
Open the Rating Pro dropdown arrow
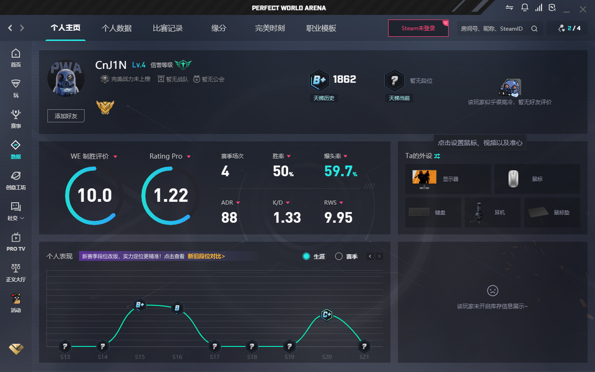pos(188,157)
